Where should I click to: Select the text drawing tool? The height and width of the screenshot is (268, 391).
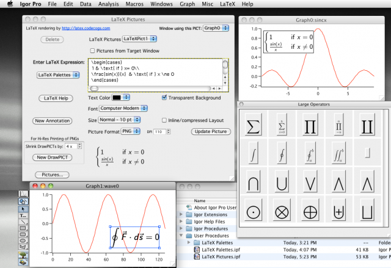(x=23, y=215)
